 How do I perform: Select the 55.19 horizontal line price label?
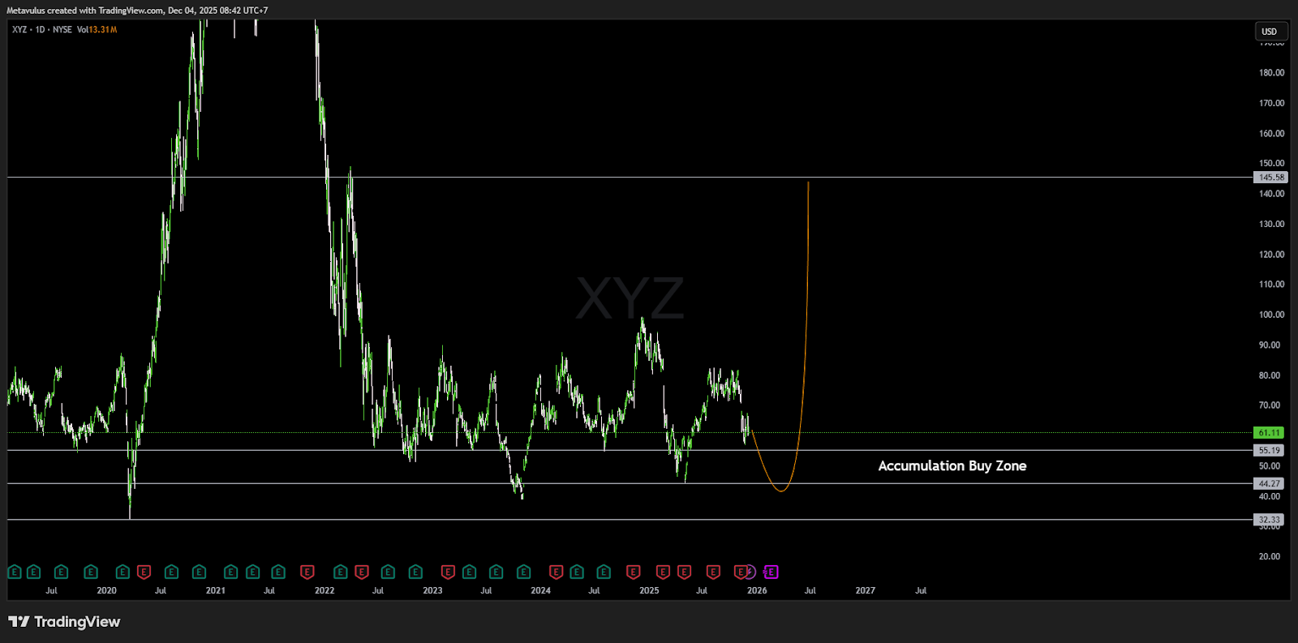pyautogui.click(x=1270, y=451)
